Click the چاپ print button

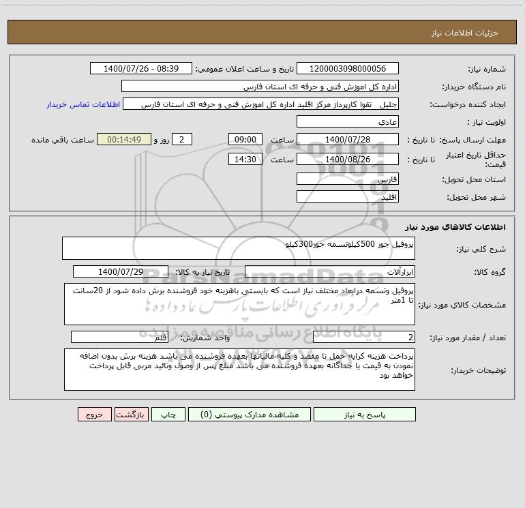click(168, 415)
